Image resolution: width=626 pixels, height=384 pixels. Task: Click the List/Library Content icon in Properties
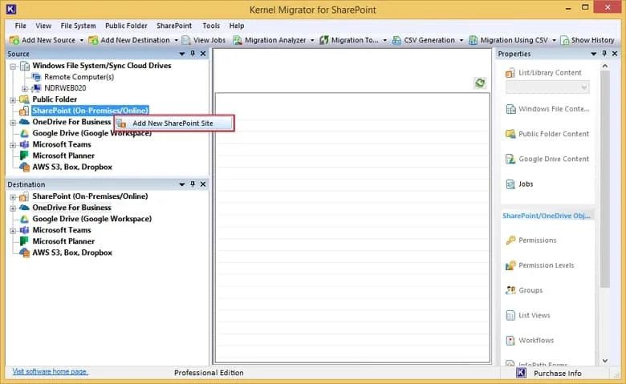pos(510,73)
